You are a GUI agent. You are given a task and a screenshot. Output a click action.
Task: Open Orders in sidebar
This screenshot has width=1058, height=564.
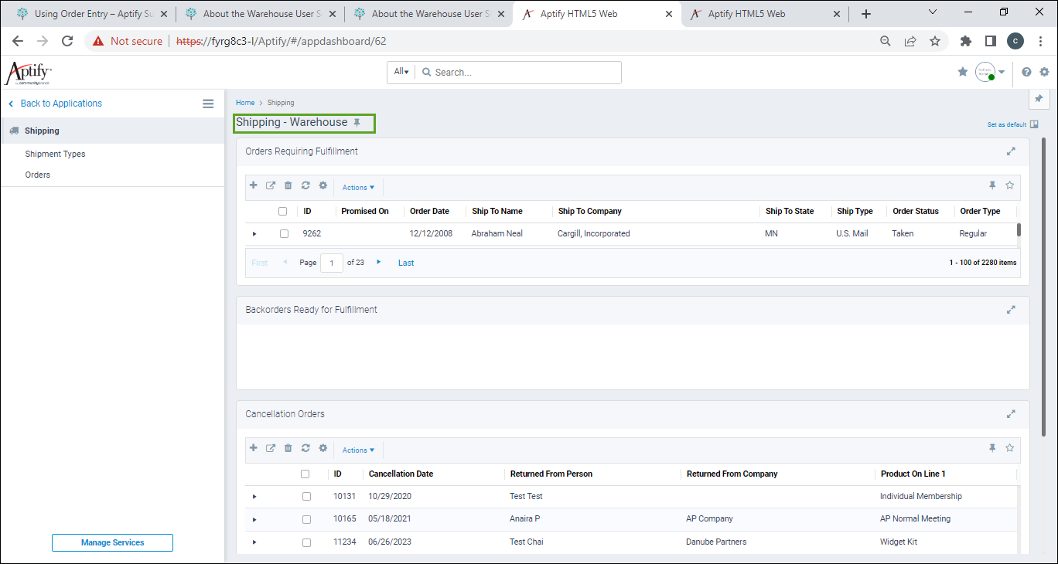tap(37, 175)
